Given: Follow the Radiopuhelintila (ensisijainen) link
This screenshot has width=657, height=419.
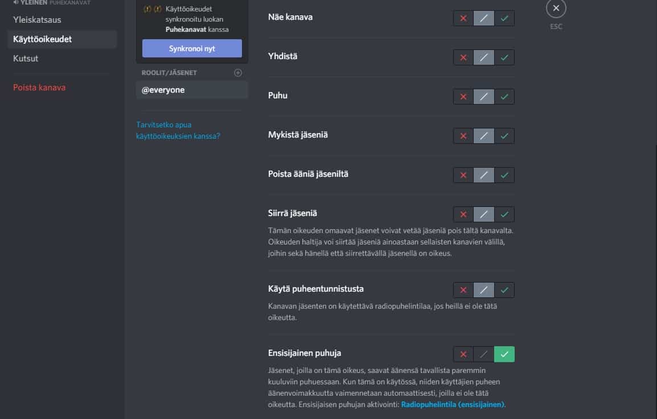Looking at the screenshot, I should (453, 404).
